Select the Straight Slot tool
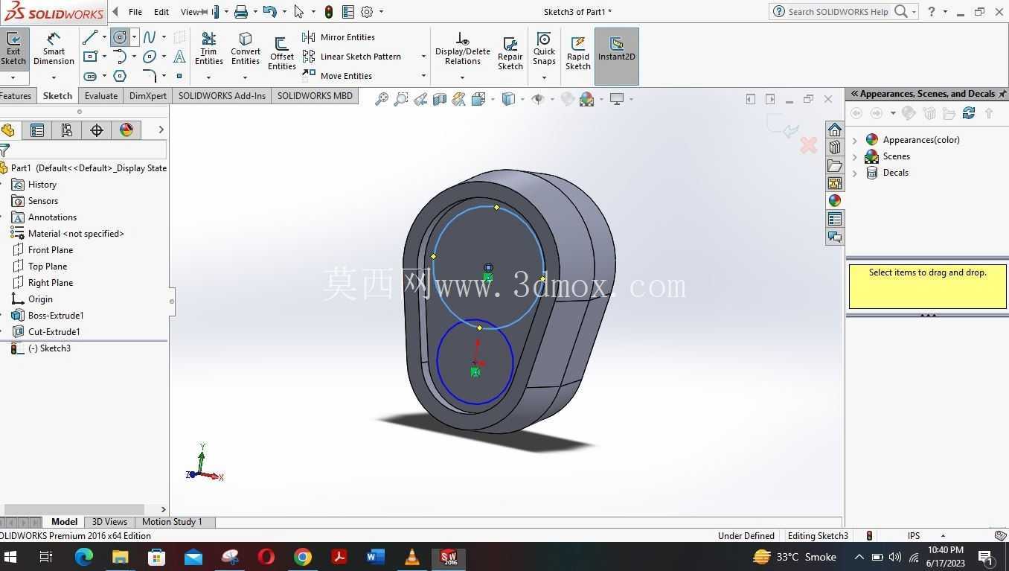The width and height of the screenshot is (1009, 571). [90, 76]
